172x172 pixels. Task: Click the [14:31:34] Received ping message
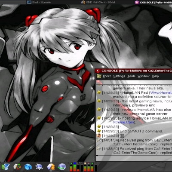pyautogui.click(x=137, y=142)
